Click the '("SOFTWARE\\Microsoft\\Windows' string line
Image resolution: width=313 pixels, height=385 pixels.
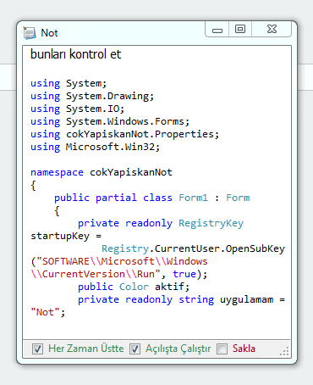(119, 261)
